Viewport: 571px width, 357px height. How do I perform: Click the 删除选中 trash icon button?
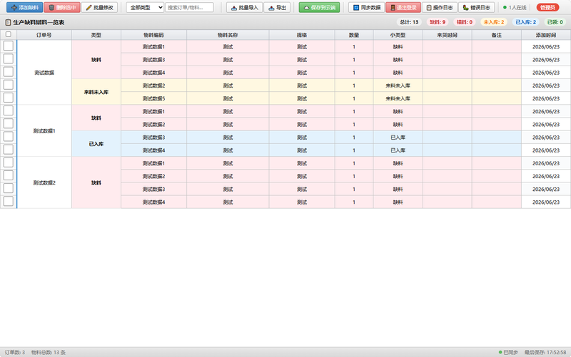(62, 7)
